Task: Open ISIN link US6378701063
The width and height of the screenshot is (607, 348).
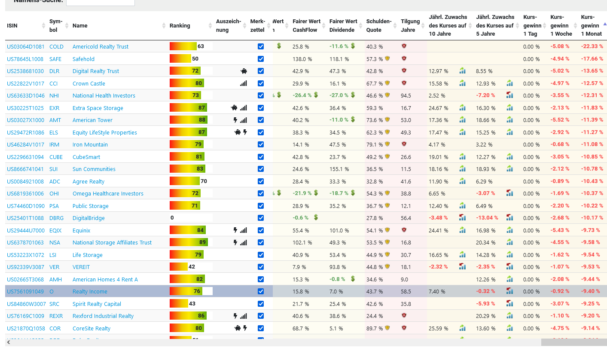Action: [25, 243]
